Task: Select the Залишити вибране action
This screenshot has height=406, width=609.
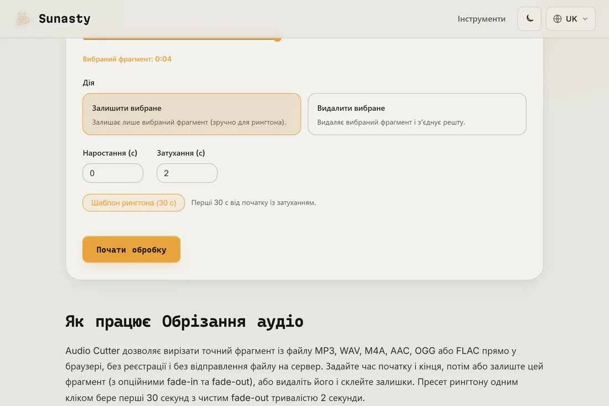Action: pyautogui.click(x=192, y=114)
